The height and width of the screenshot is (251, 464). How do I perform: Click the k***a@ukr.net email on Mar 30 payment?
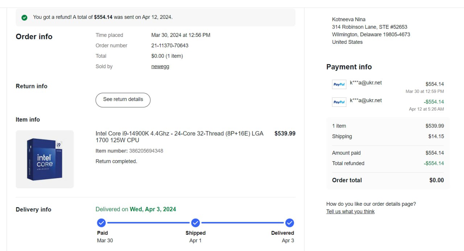(x=366, y=83)
